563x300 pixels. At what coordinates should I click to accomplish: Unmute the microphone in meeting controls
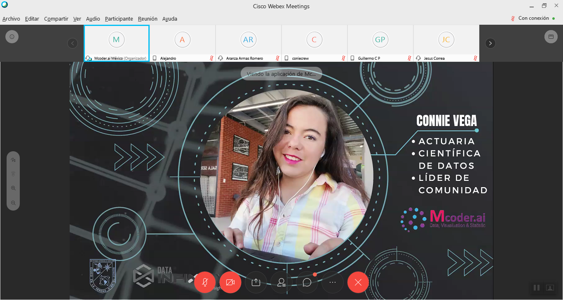(205, 282)
